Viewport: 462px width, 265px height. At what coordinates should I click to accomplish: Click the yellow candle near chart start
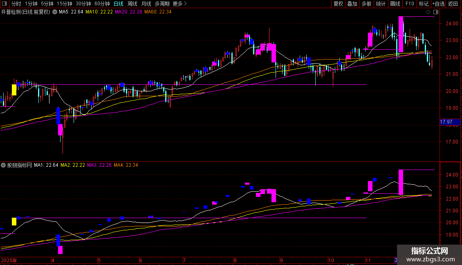click(14, 90)
